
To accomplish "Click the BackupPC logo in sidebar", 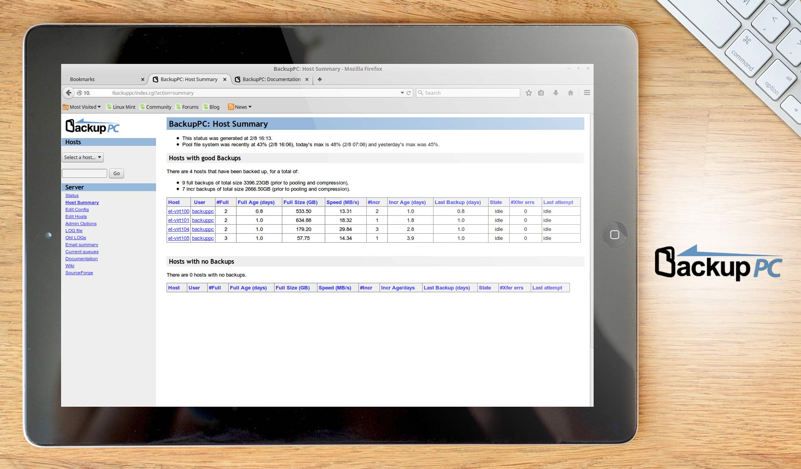I will [x=92, y=126].
